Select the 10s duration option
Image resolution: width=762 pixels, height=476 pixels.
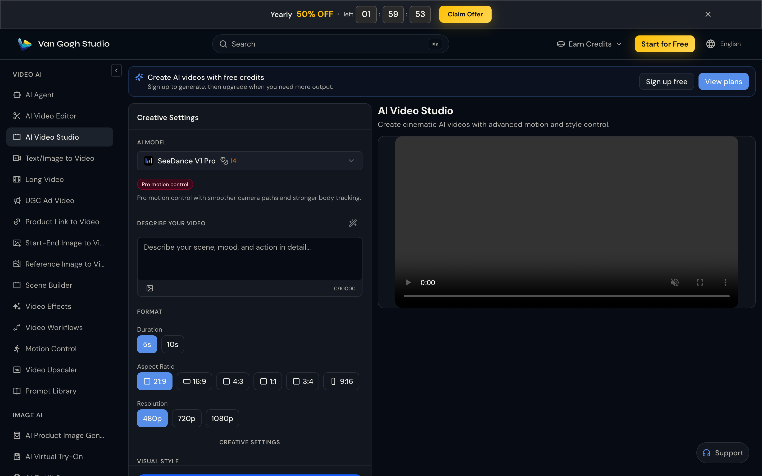tap(173, 344)
